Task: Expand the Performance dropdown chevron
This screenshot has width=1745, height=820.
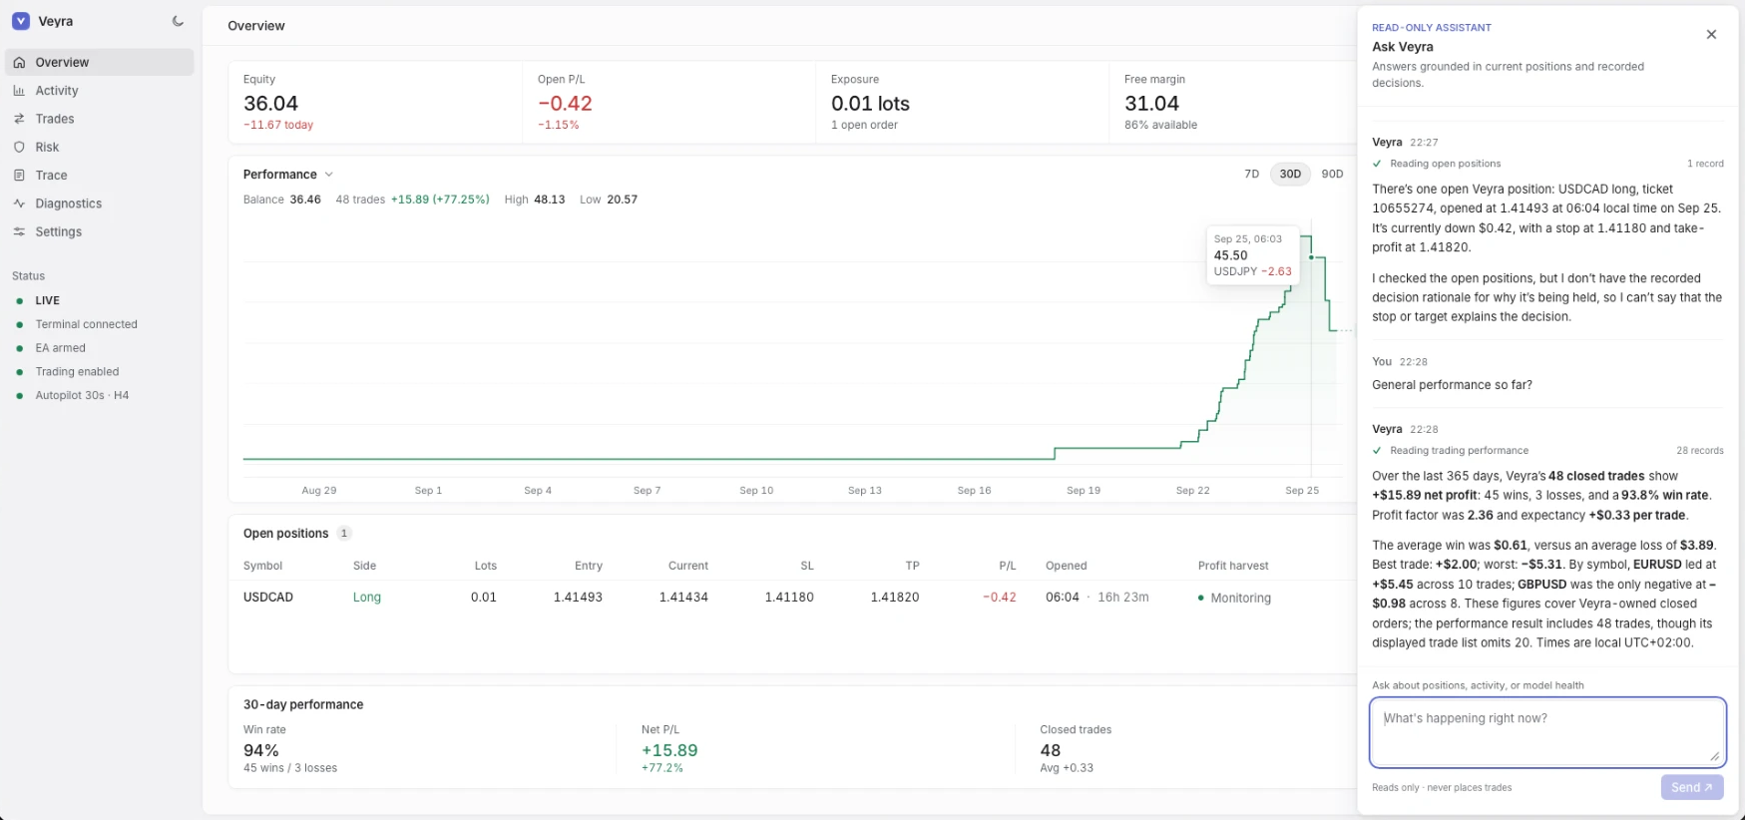Action: [329, 175]
